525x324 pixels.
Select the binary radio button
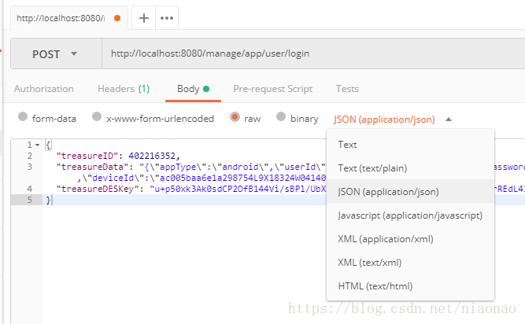pos(281,116)
